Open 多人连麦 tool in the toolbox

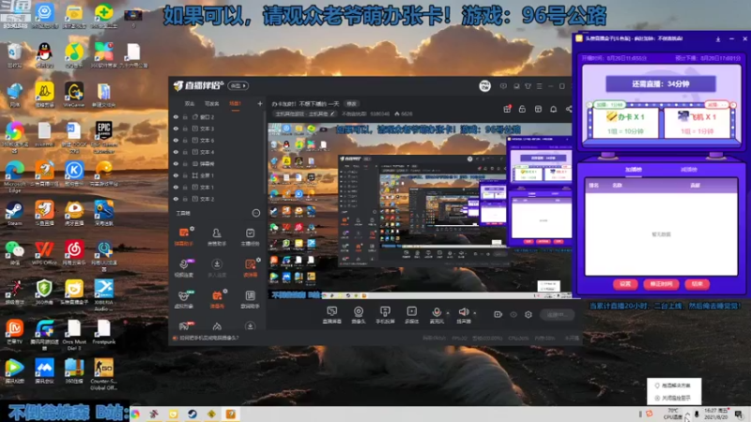click(217, 268)
